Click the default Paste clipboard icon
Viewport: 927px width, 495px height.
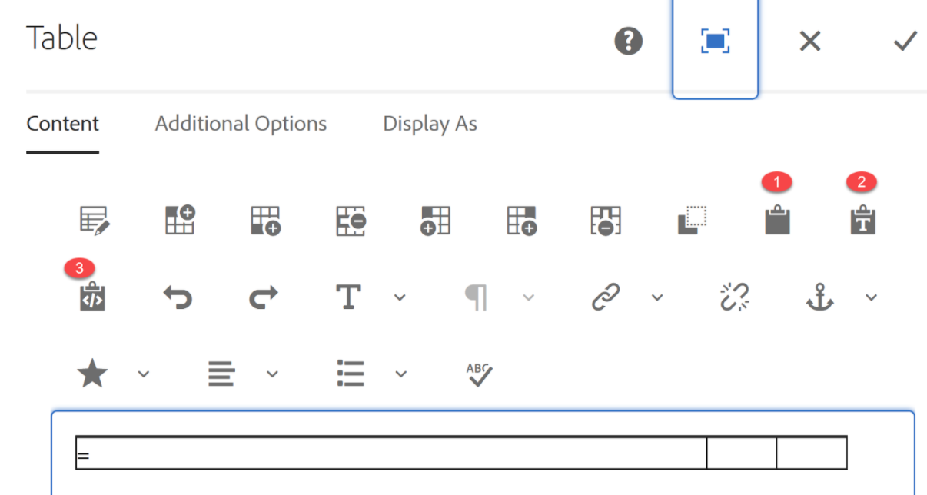pos(777,221)
